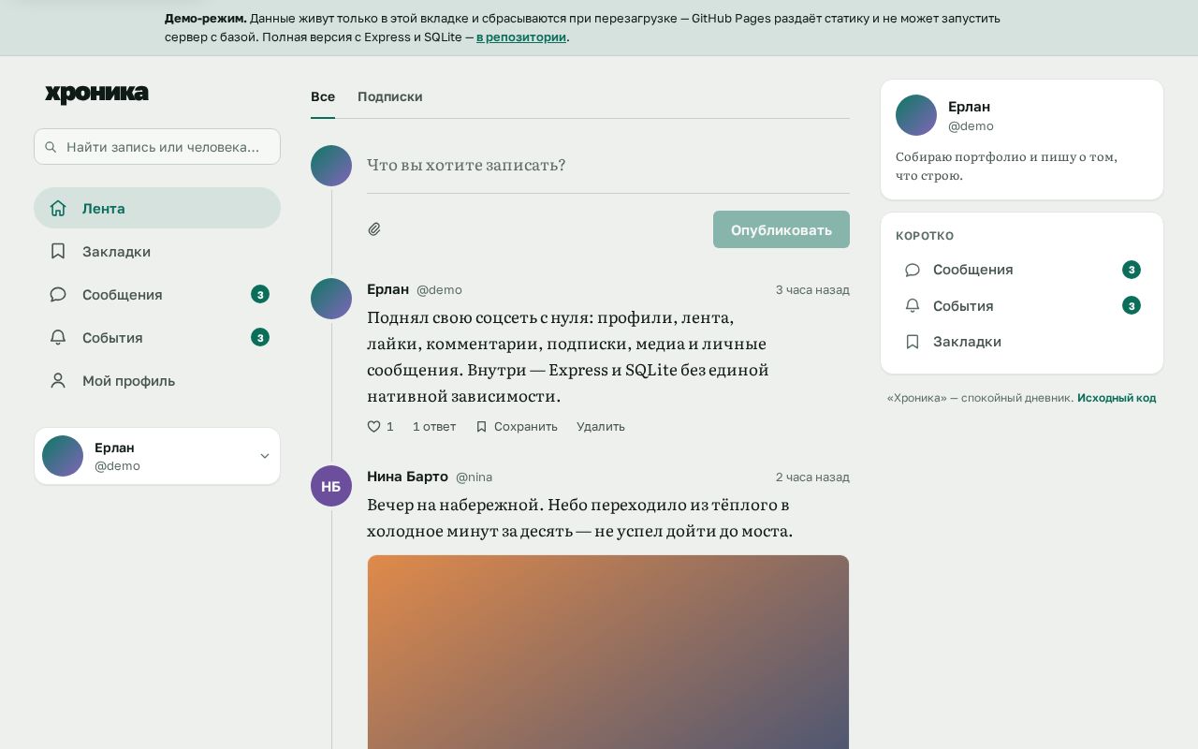Click the События badge count in sidebar
This screenshot has height=749, width=1198.
tap(260, 337)
